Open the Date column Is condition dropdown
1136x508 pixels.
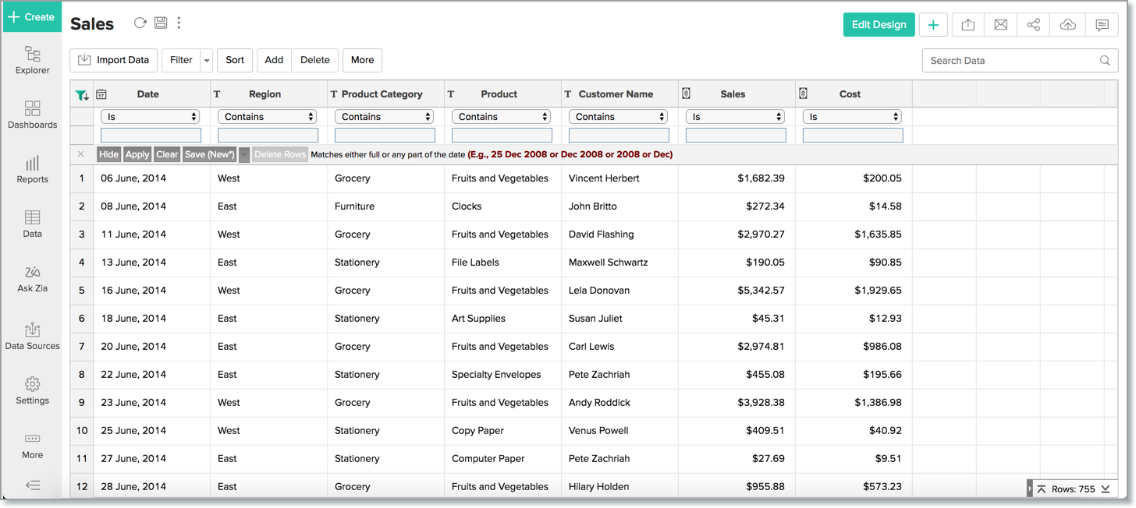click(151, 117)
